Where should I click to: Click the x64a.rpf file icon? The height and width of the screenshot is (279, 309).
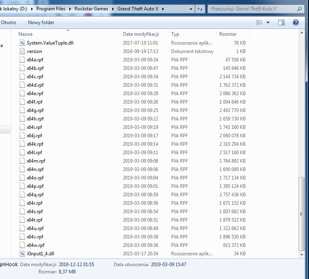coord(22,60)
